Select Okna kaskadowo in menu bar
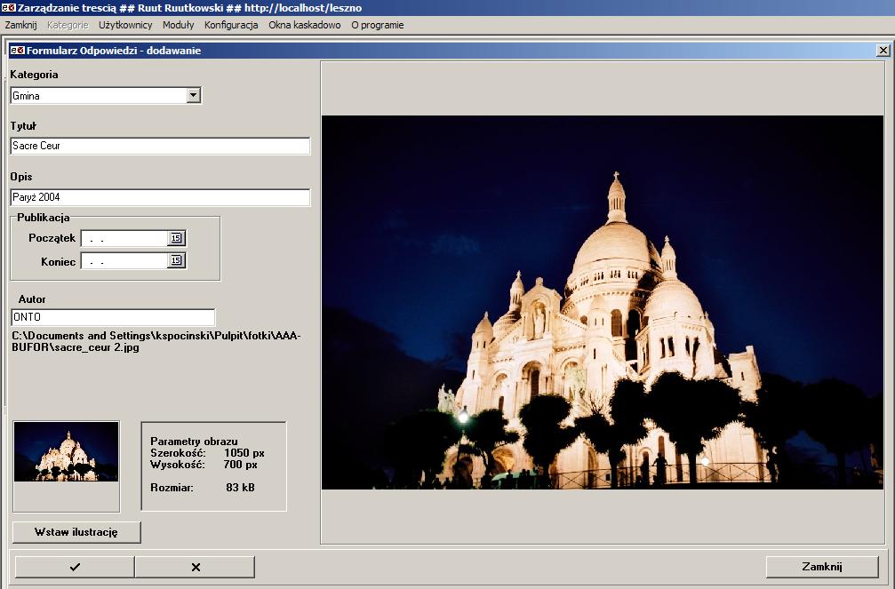This screenshot has width=895, height=589. pyautogui.click(x=305, y=25)
